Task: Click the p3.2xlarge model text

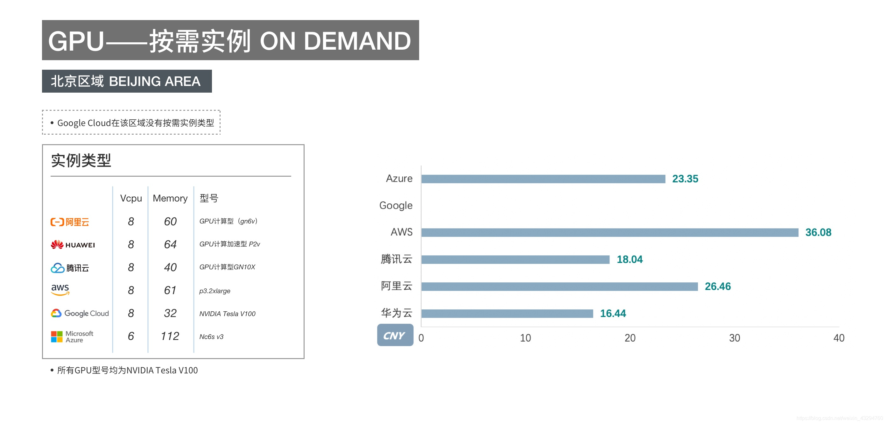Action: 214,291
